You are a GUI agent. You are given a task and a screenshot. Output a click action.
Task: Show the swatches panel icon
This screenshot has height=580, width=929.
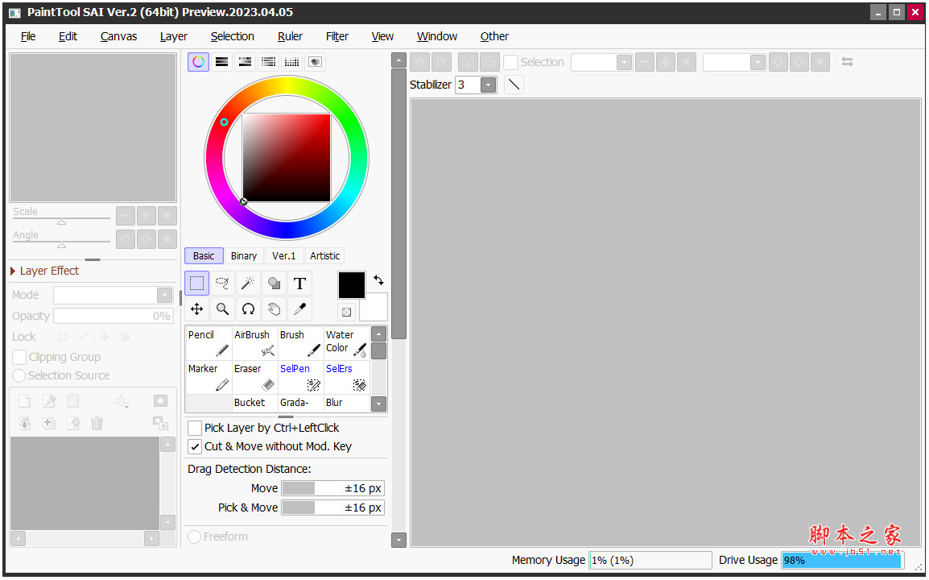pos(291,62)
